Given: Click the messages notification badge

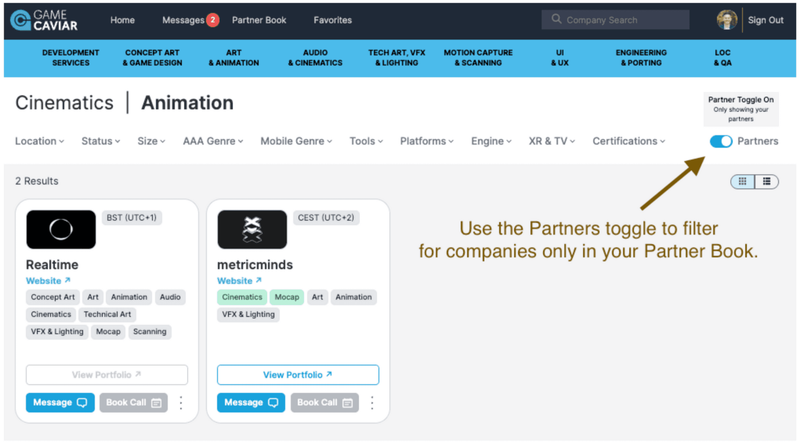Looking at the screenshot, I should (x=213, y=20).
